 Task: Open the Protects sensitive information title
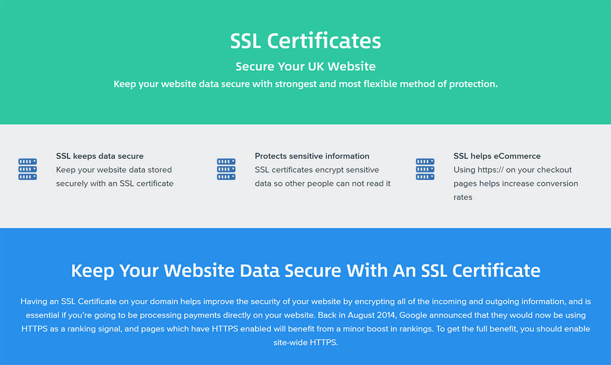[x=312, y=156]
